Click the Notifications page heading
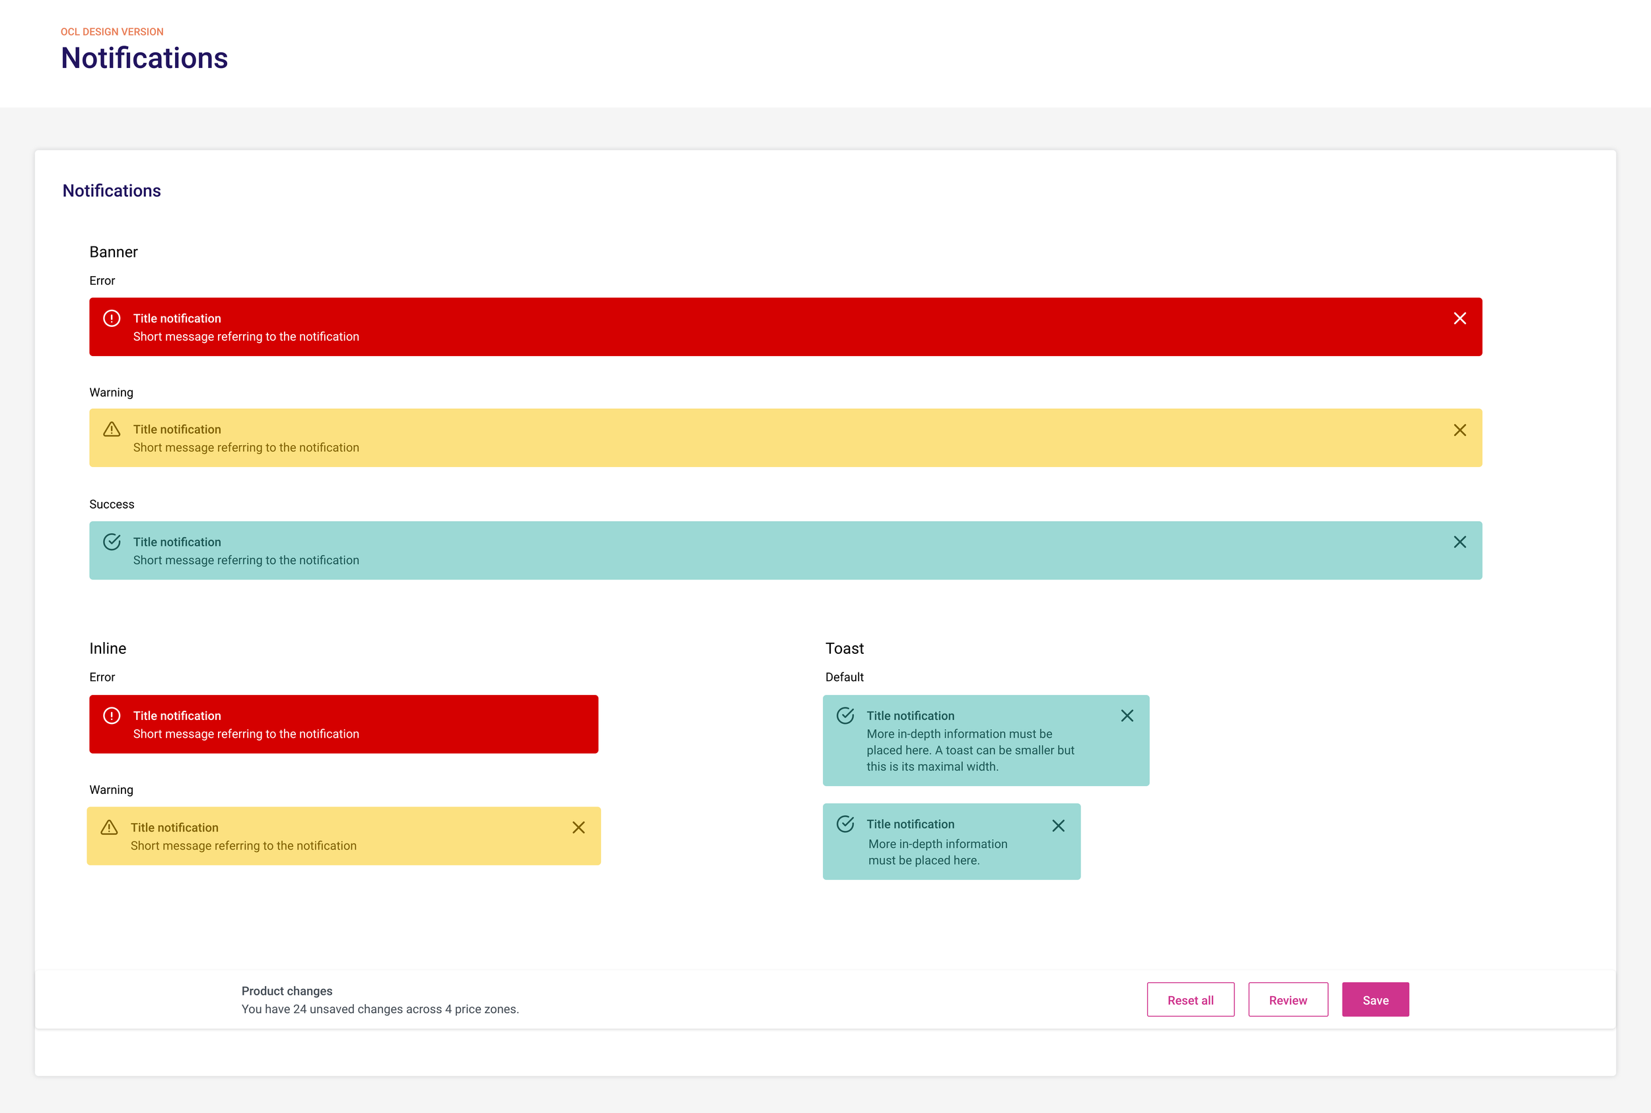 pyautogui.click(x=144, y=58)
